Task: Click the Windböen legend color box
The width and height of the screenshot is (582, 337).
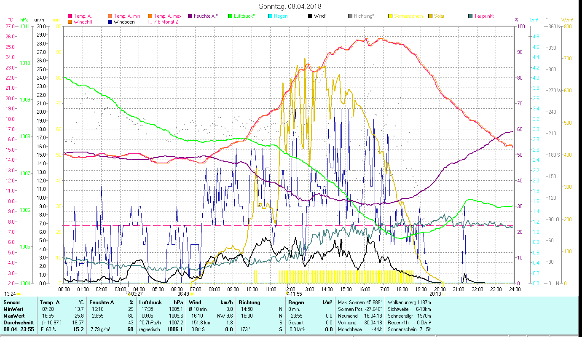Action: click(110, 21)
